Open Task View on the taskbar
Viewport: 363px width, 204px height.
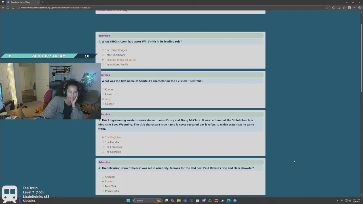pos(166,201)
